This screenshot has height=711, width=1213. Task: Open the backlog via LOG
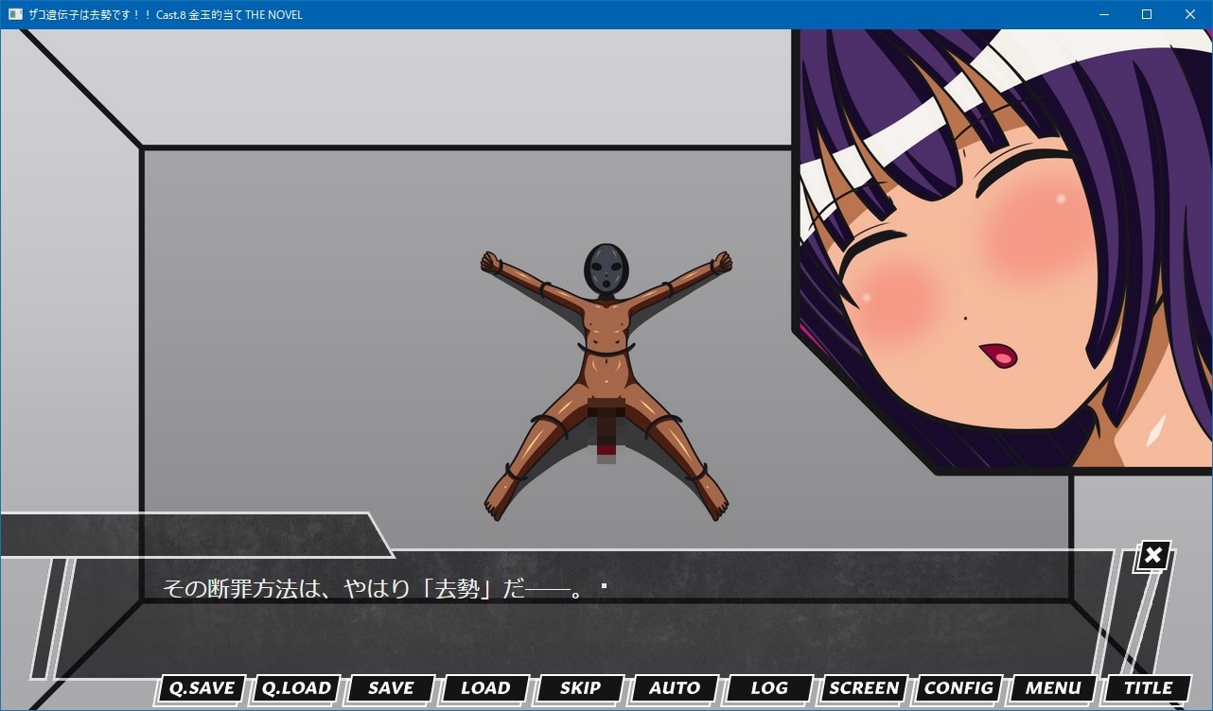tap(769, 688)
